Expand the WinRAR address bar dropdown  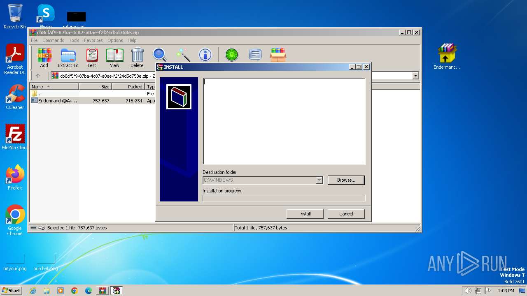point(415,76)
